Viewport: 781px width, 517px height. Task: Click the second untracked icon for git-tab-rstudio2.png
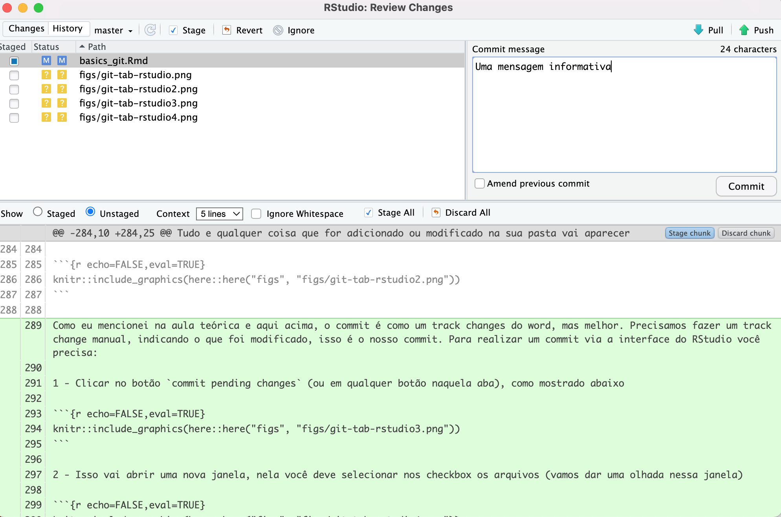pyautogui.click(x=62, y=89)
